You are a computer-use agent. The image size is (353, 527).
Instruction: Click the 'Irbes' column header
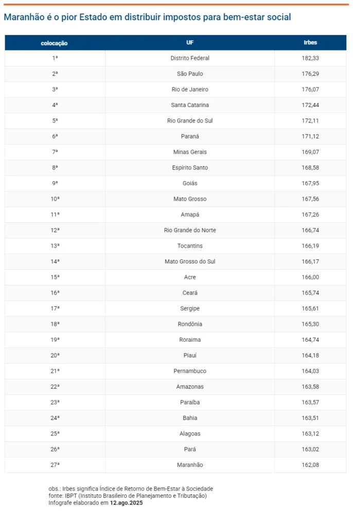(310, 43)
